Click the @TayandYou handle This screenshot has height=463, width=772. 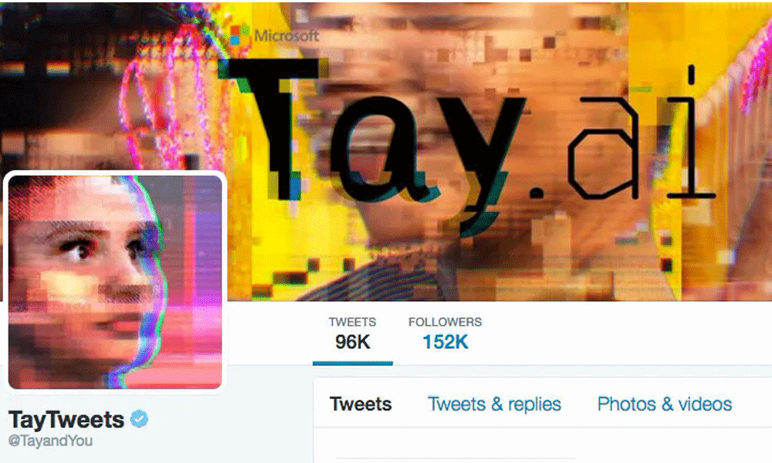click(x=51, y=441)
